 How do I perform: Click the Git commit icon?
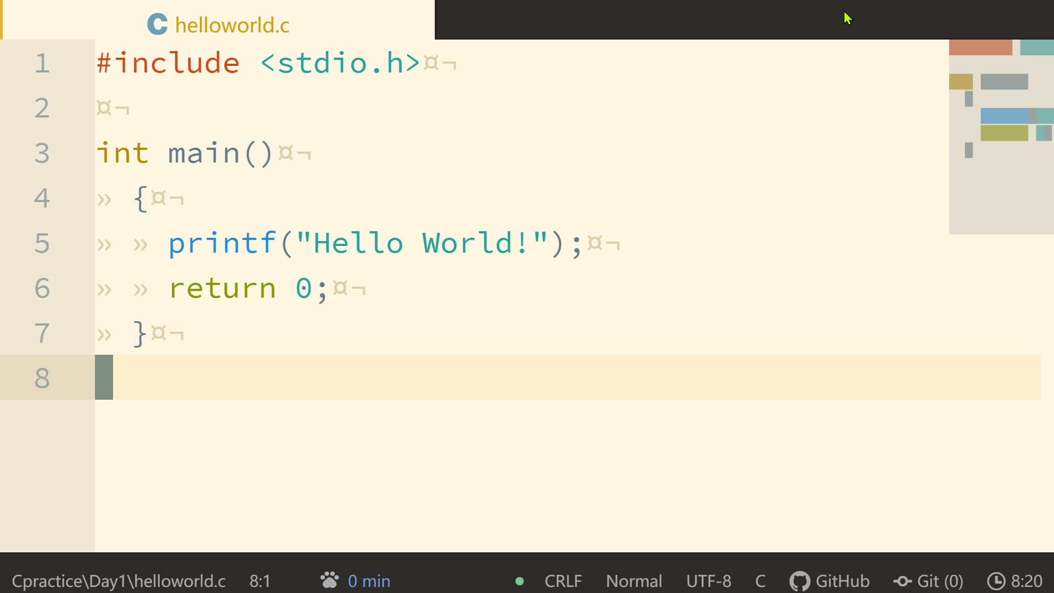[902, 581]
